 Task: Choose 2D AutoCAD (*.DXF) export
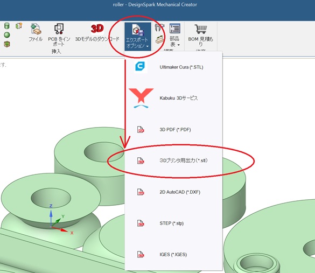point(173,192)
